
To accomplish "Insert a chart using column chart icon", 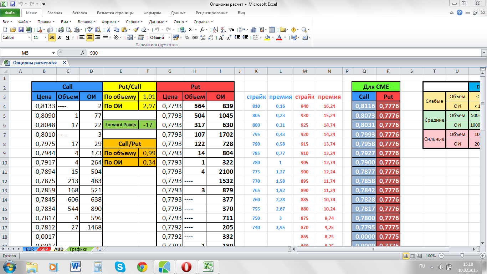I will (253, 30).
